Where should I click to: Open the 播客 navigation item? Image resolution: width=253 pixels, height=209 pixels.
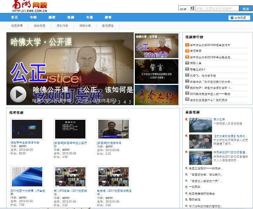pos(108,17)
